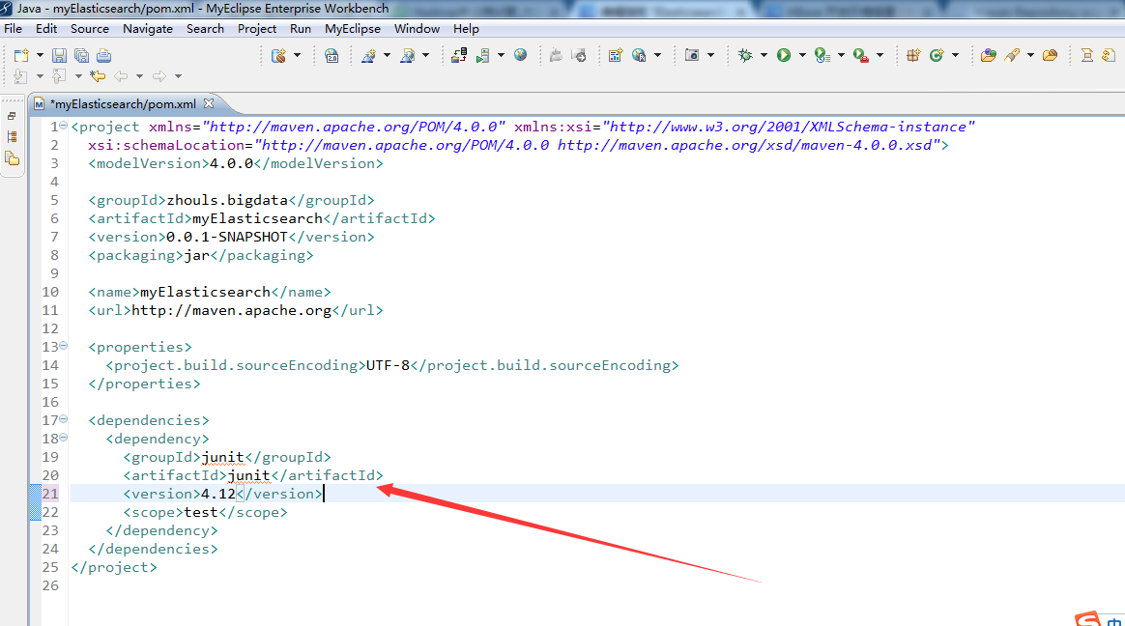Screen dimensions: 1125x626
Task: Click the green Run play button
Action: [x=784, y=55]
